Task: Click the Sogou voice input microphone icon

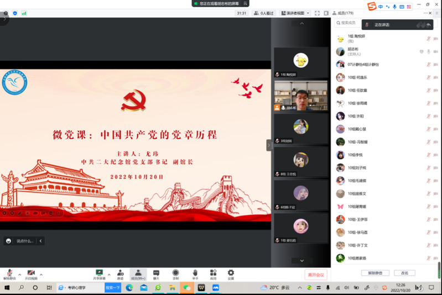Action: pyautogui.click(x=394, y=7)
